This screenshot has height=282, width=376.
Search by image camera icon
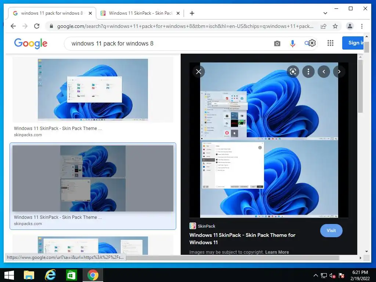[277, 43]
